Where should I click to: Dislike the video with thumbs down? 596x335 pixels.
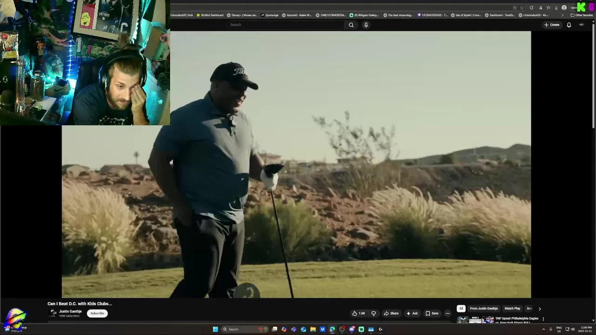(x=373, y=313)
